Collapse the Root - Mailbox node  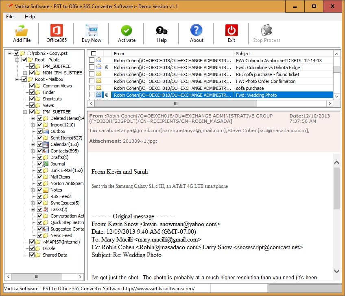17,79
